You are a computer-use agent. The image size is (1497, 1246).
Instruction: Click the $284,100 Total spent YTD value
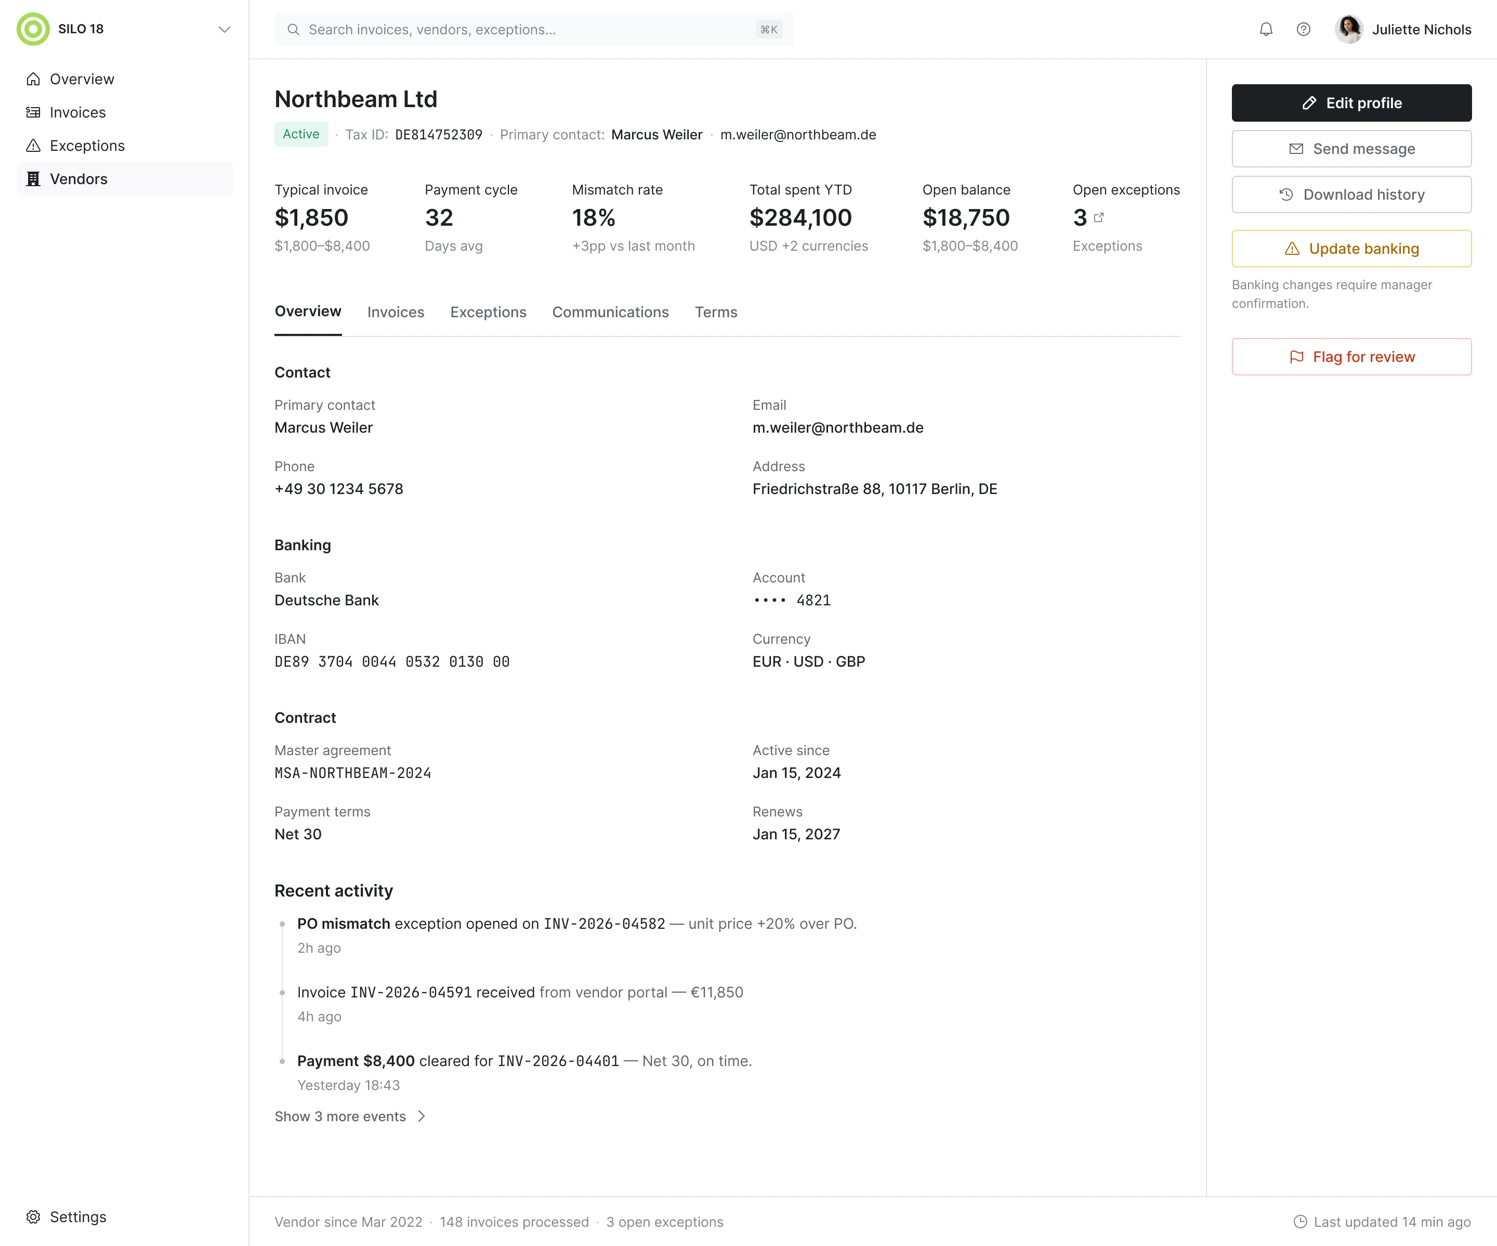click(x=800, y=217)
